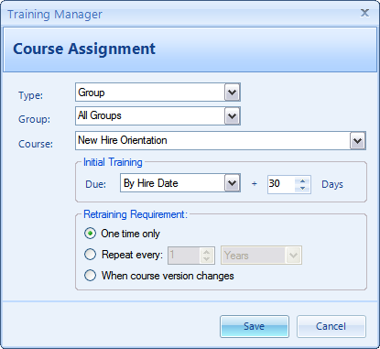This screenshot has width=380, height=349.
Task: Decrease the days value with down arrow
Action: click(x=302, y=189)
